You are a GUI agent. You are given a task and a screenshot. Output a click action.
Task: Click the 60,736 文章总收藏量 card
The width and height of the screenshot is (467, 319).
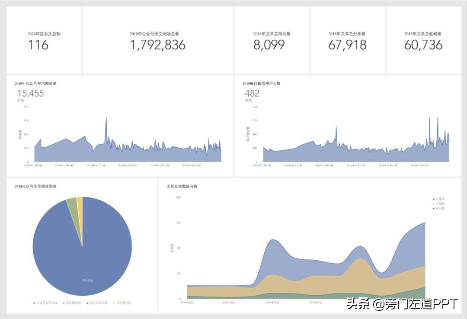[423, 40]
